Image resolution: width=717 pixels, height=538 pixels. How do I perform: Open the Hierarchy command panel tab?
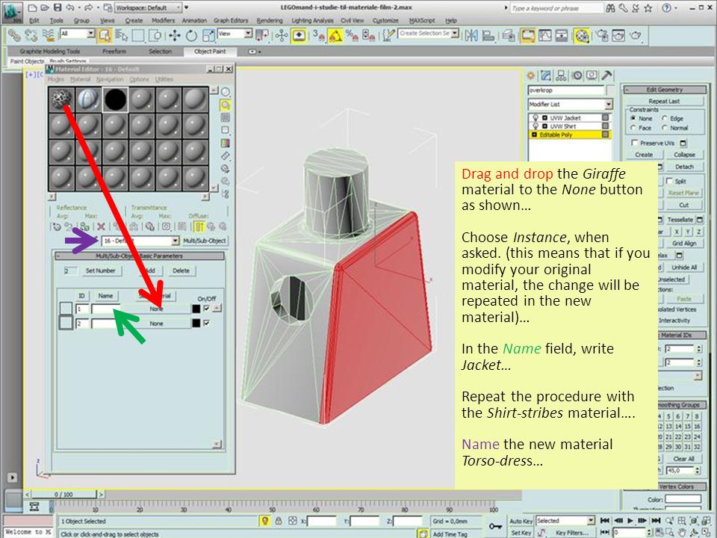561,75
